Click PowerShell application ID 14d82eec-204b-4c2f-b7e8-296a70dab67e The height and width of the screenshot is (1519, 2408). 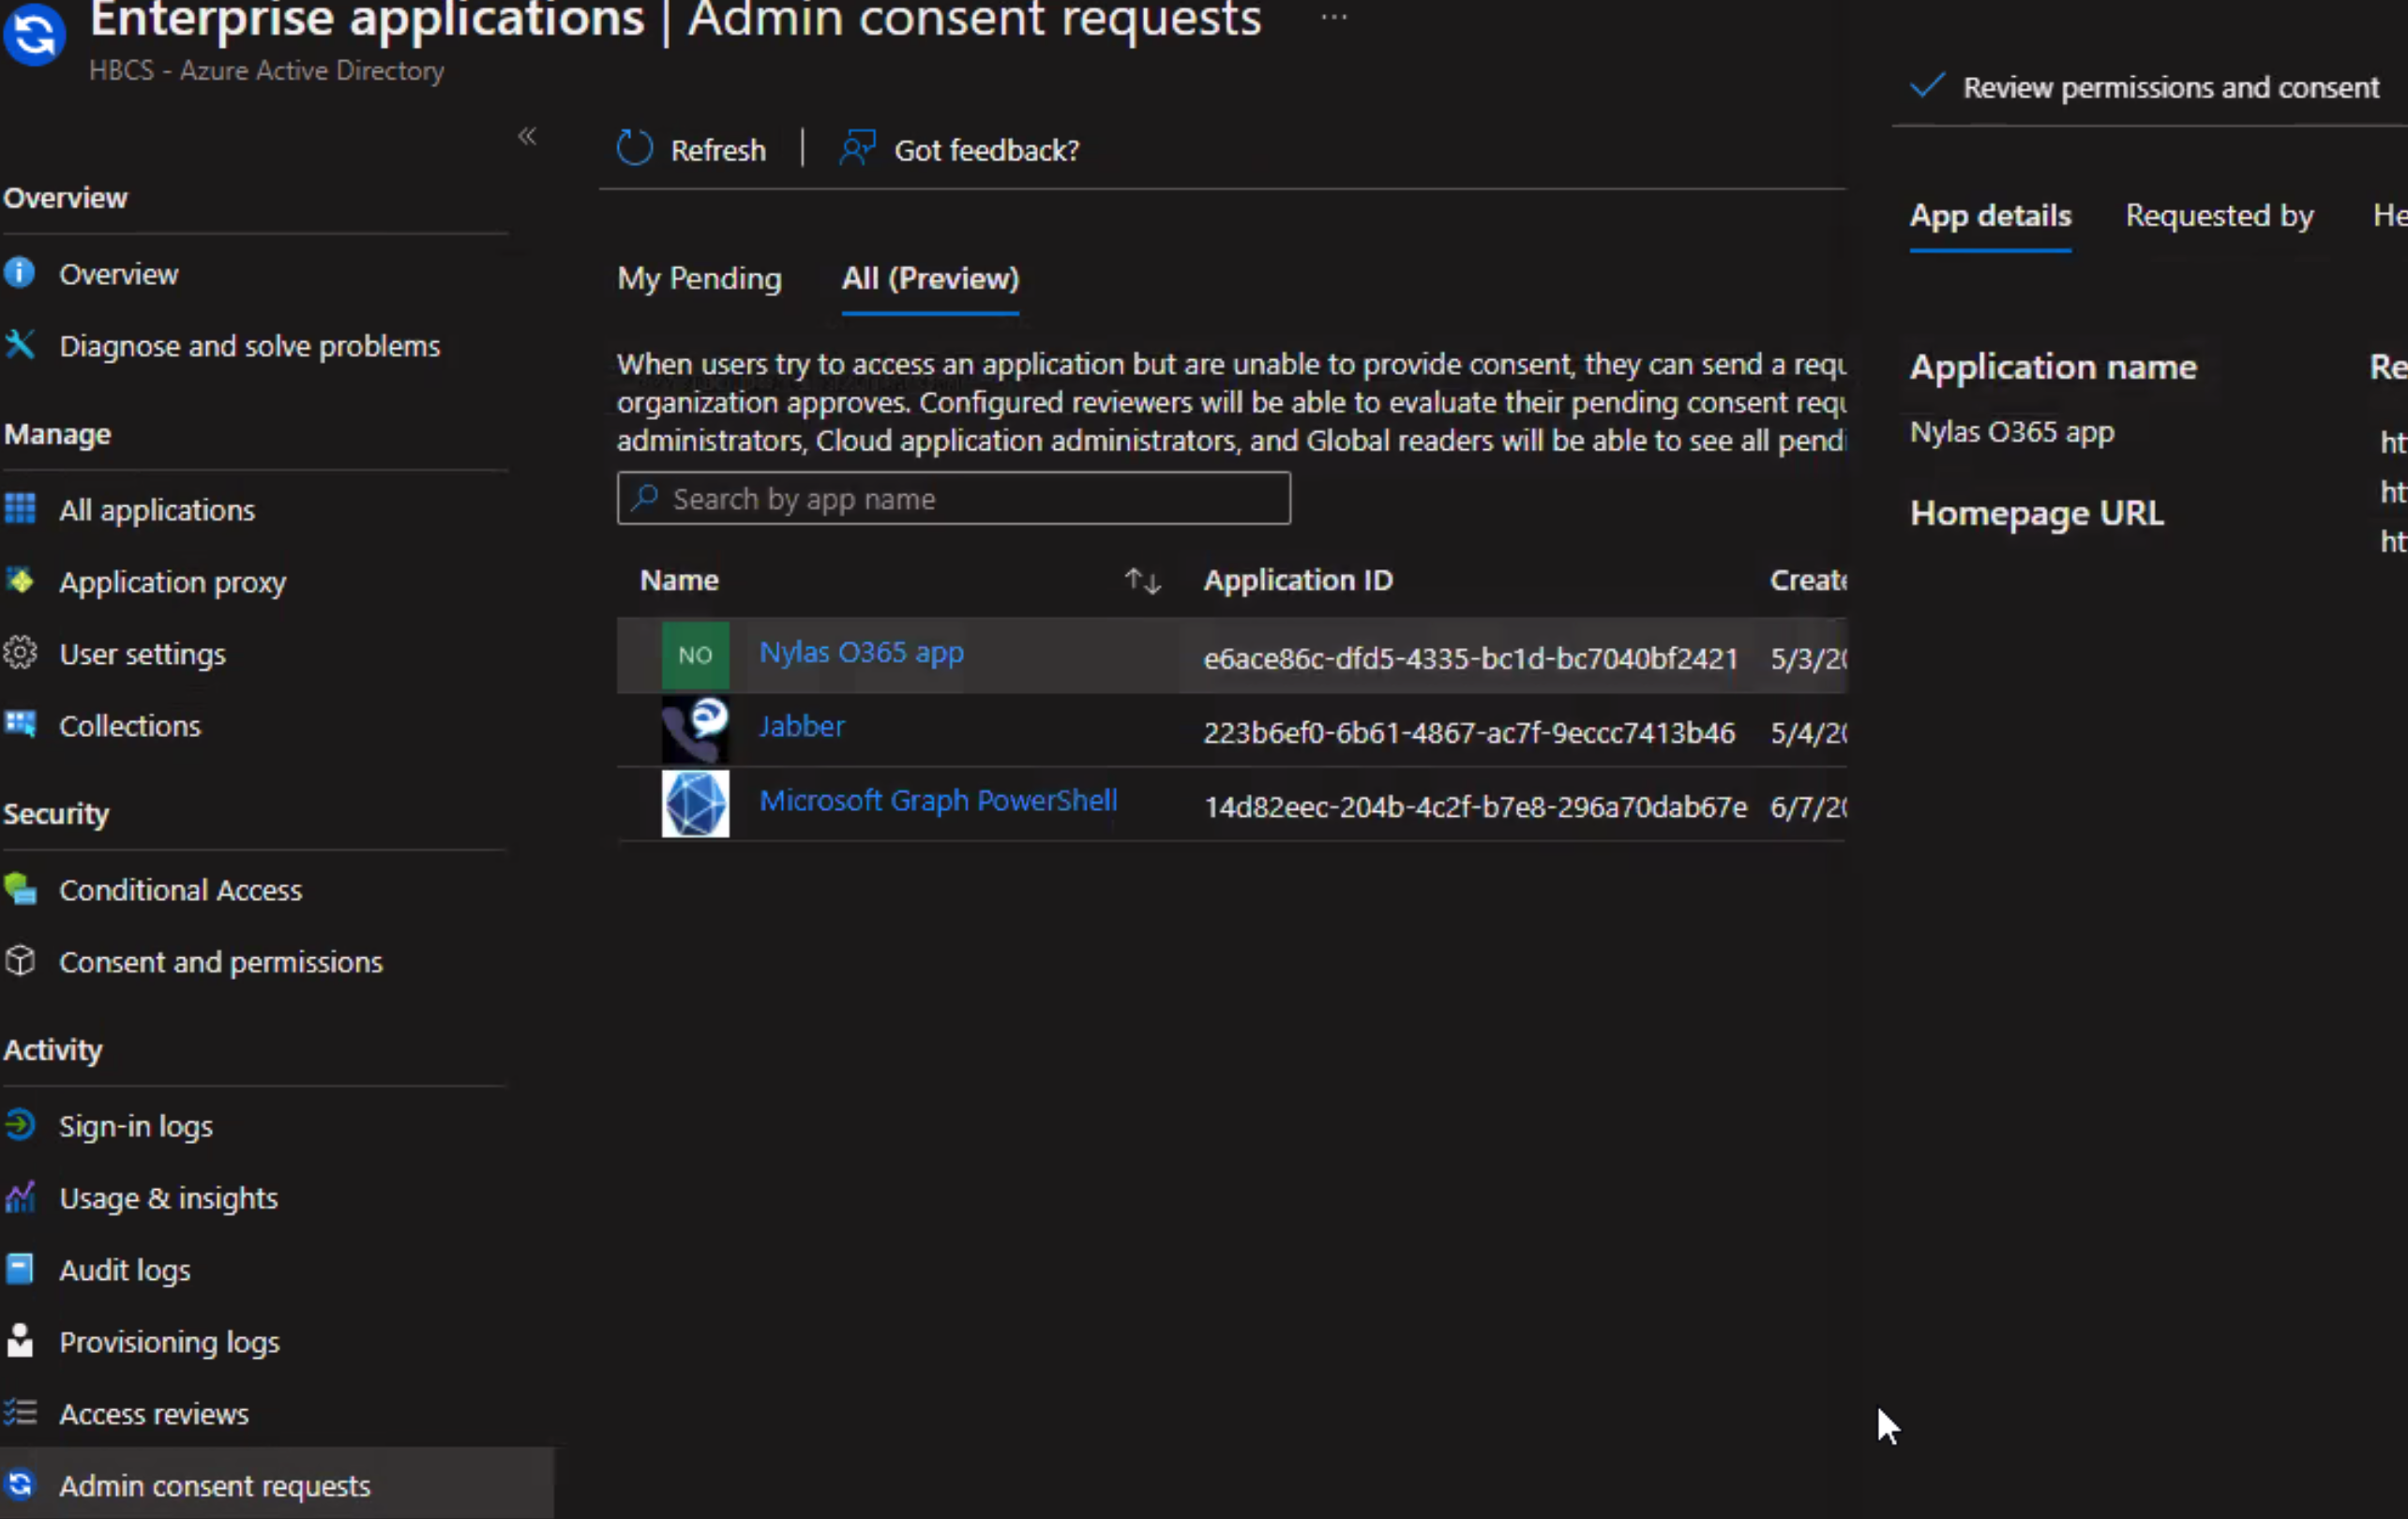(x=1475, y=806)
